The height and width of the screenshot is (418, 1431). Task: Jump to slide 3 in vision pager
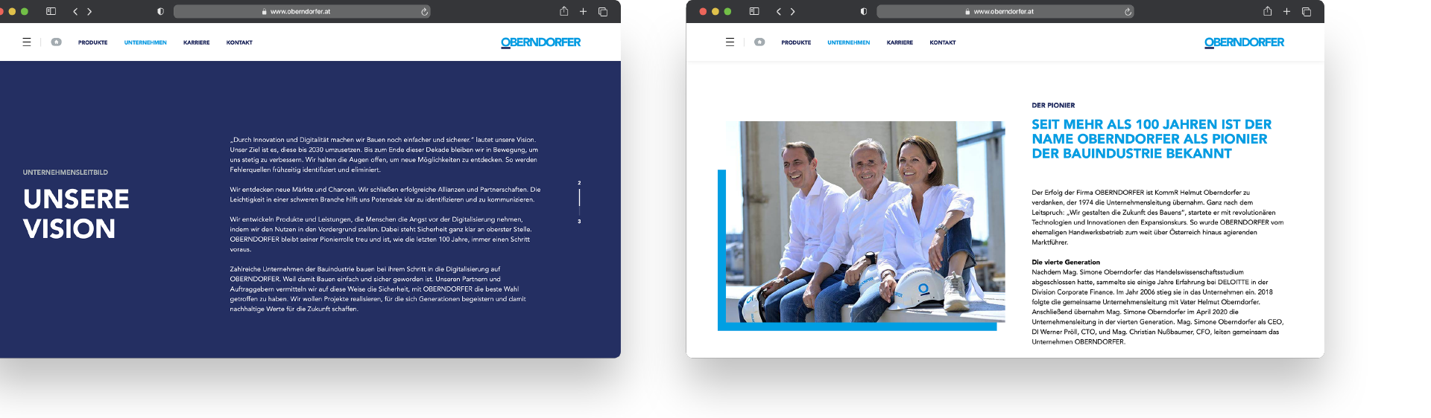point(579,222)
